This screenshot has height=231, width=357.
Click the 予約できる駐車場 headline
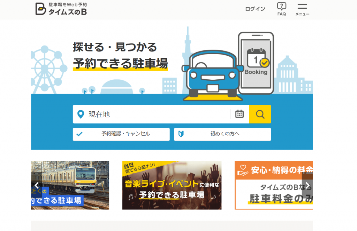(120, 63)
